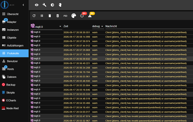Delete log file on host icon
The height and width of the screenshot is (122, 193).
click(58, 16)
